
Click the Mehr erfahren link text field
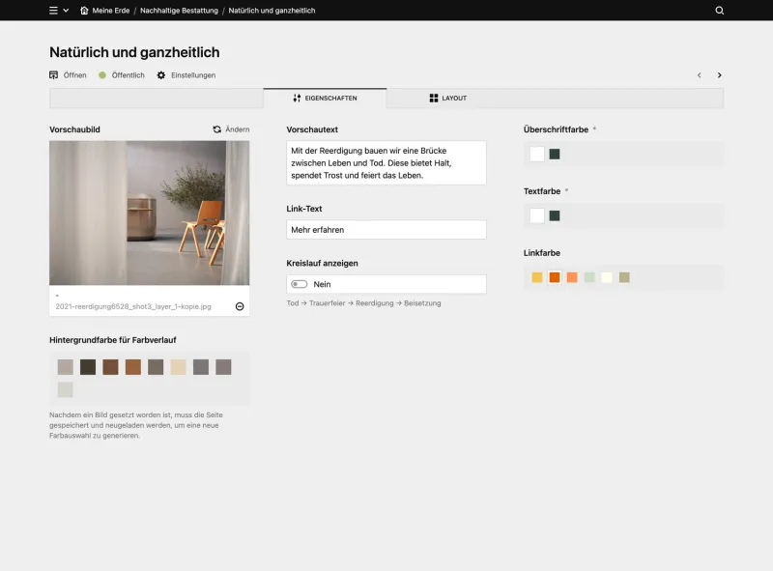tap(386, 229)
